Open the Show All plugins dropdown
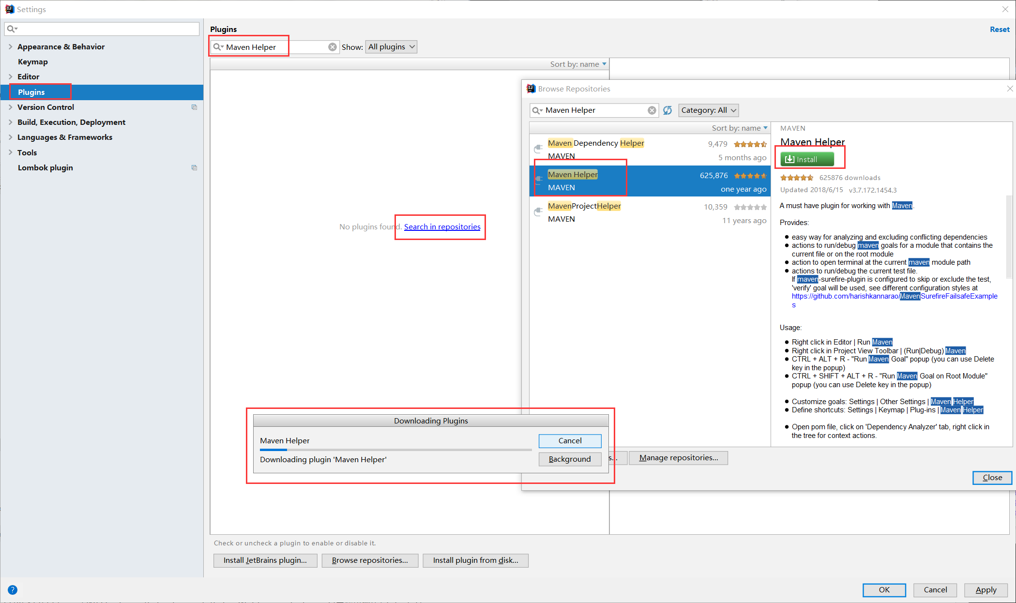 (391, 47)
